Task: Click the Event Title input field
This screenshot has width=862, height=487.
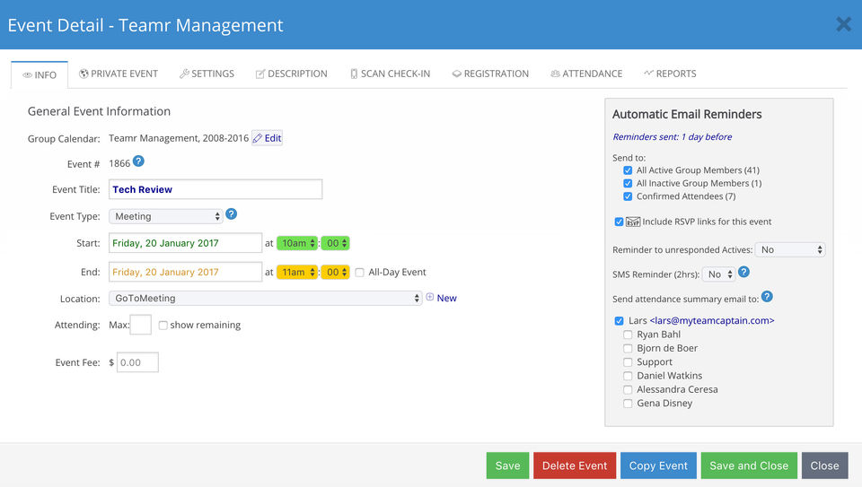Action: (215, 189)
